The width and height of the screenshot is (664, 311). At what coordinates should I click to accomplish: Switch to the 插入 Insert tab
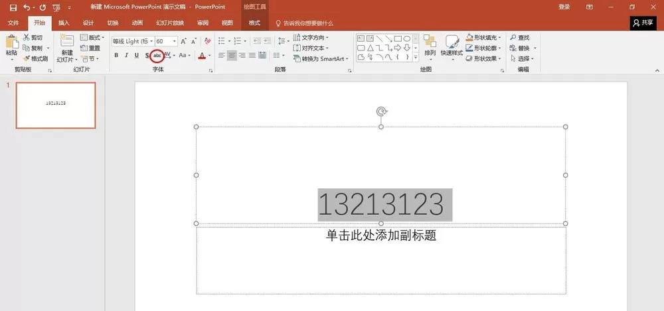click(64, 23)
